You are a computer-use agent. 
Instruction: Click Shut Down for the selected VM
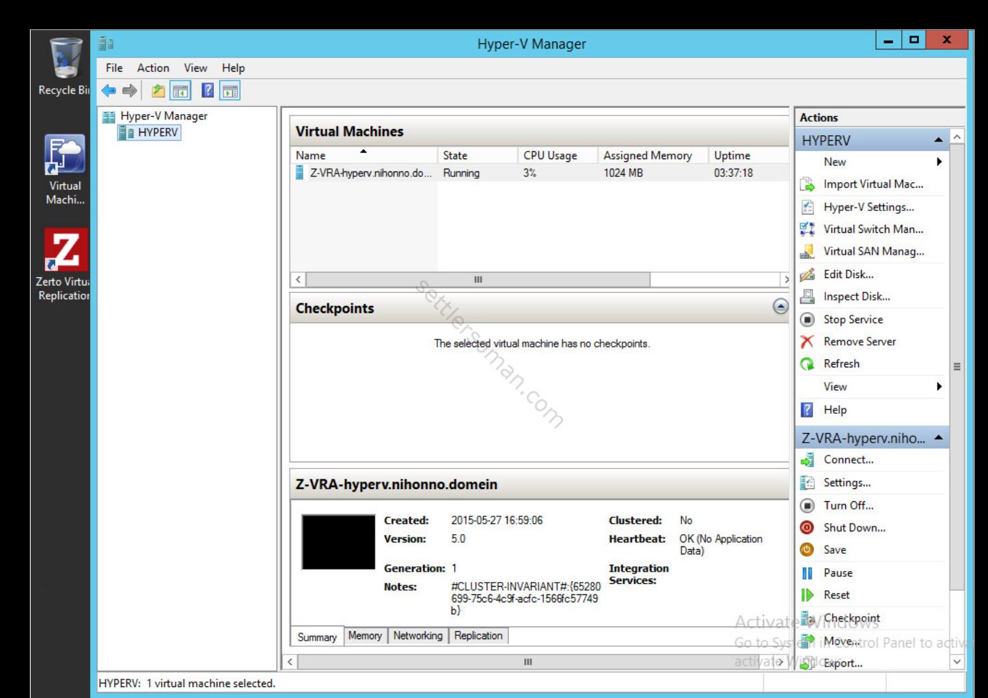point(855,527)
